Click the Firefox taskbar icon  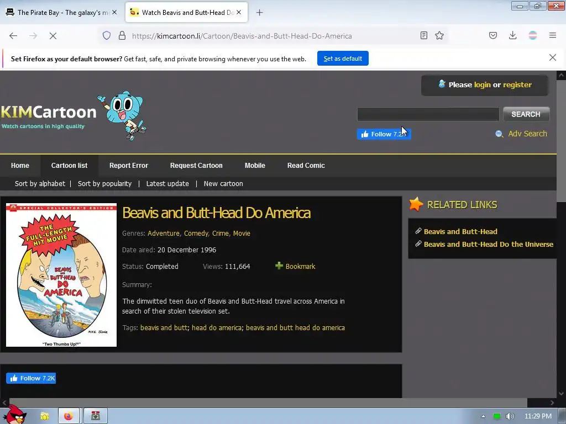click(x=69, y=416)
